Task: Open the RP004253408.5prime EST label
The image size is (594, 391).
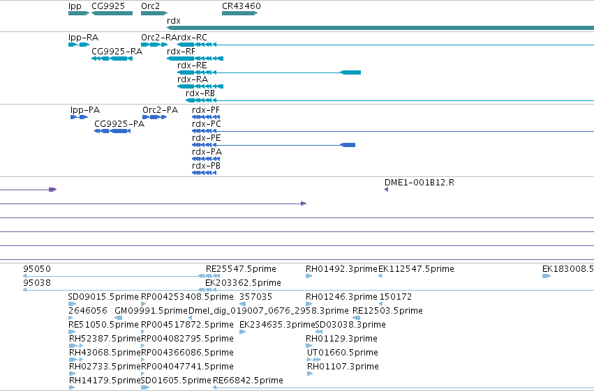Action: click(187, 297)
